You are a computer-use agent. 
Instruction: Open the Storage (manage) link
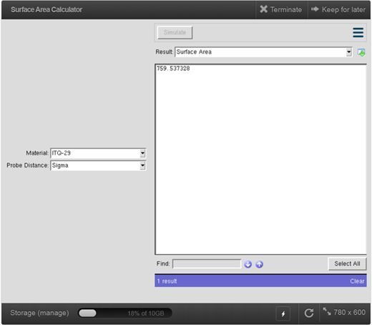pyautogui.click(x=39, y=313)
